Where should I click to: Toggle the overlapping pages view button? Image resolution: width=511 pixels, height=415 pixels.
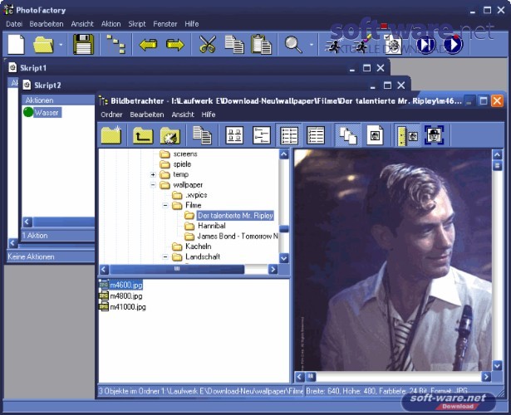click(347, 135)
